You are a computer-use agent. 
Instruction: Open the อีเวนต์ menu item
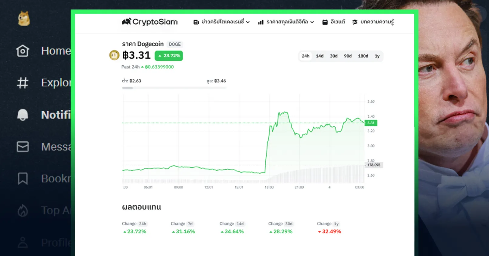pyautogui.click(x=338, y=22)
